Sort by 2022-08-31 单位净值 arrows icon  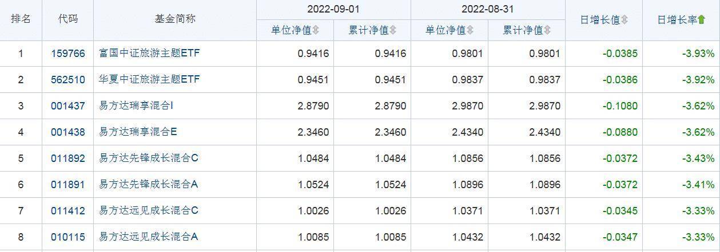pyautogui.click(x=470, y=30)
